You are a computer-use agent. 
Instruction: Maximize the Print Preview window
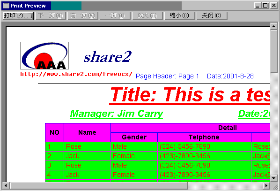tap(265, 6)
